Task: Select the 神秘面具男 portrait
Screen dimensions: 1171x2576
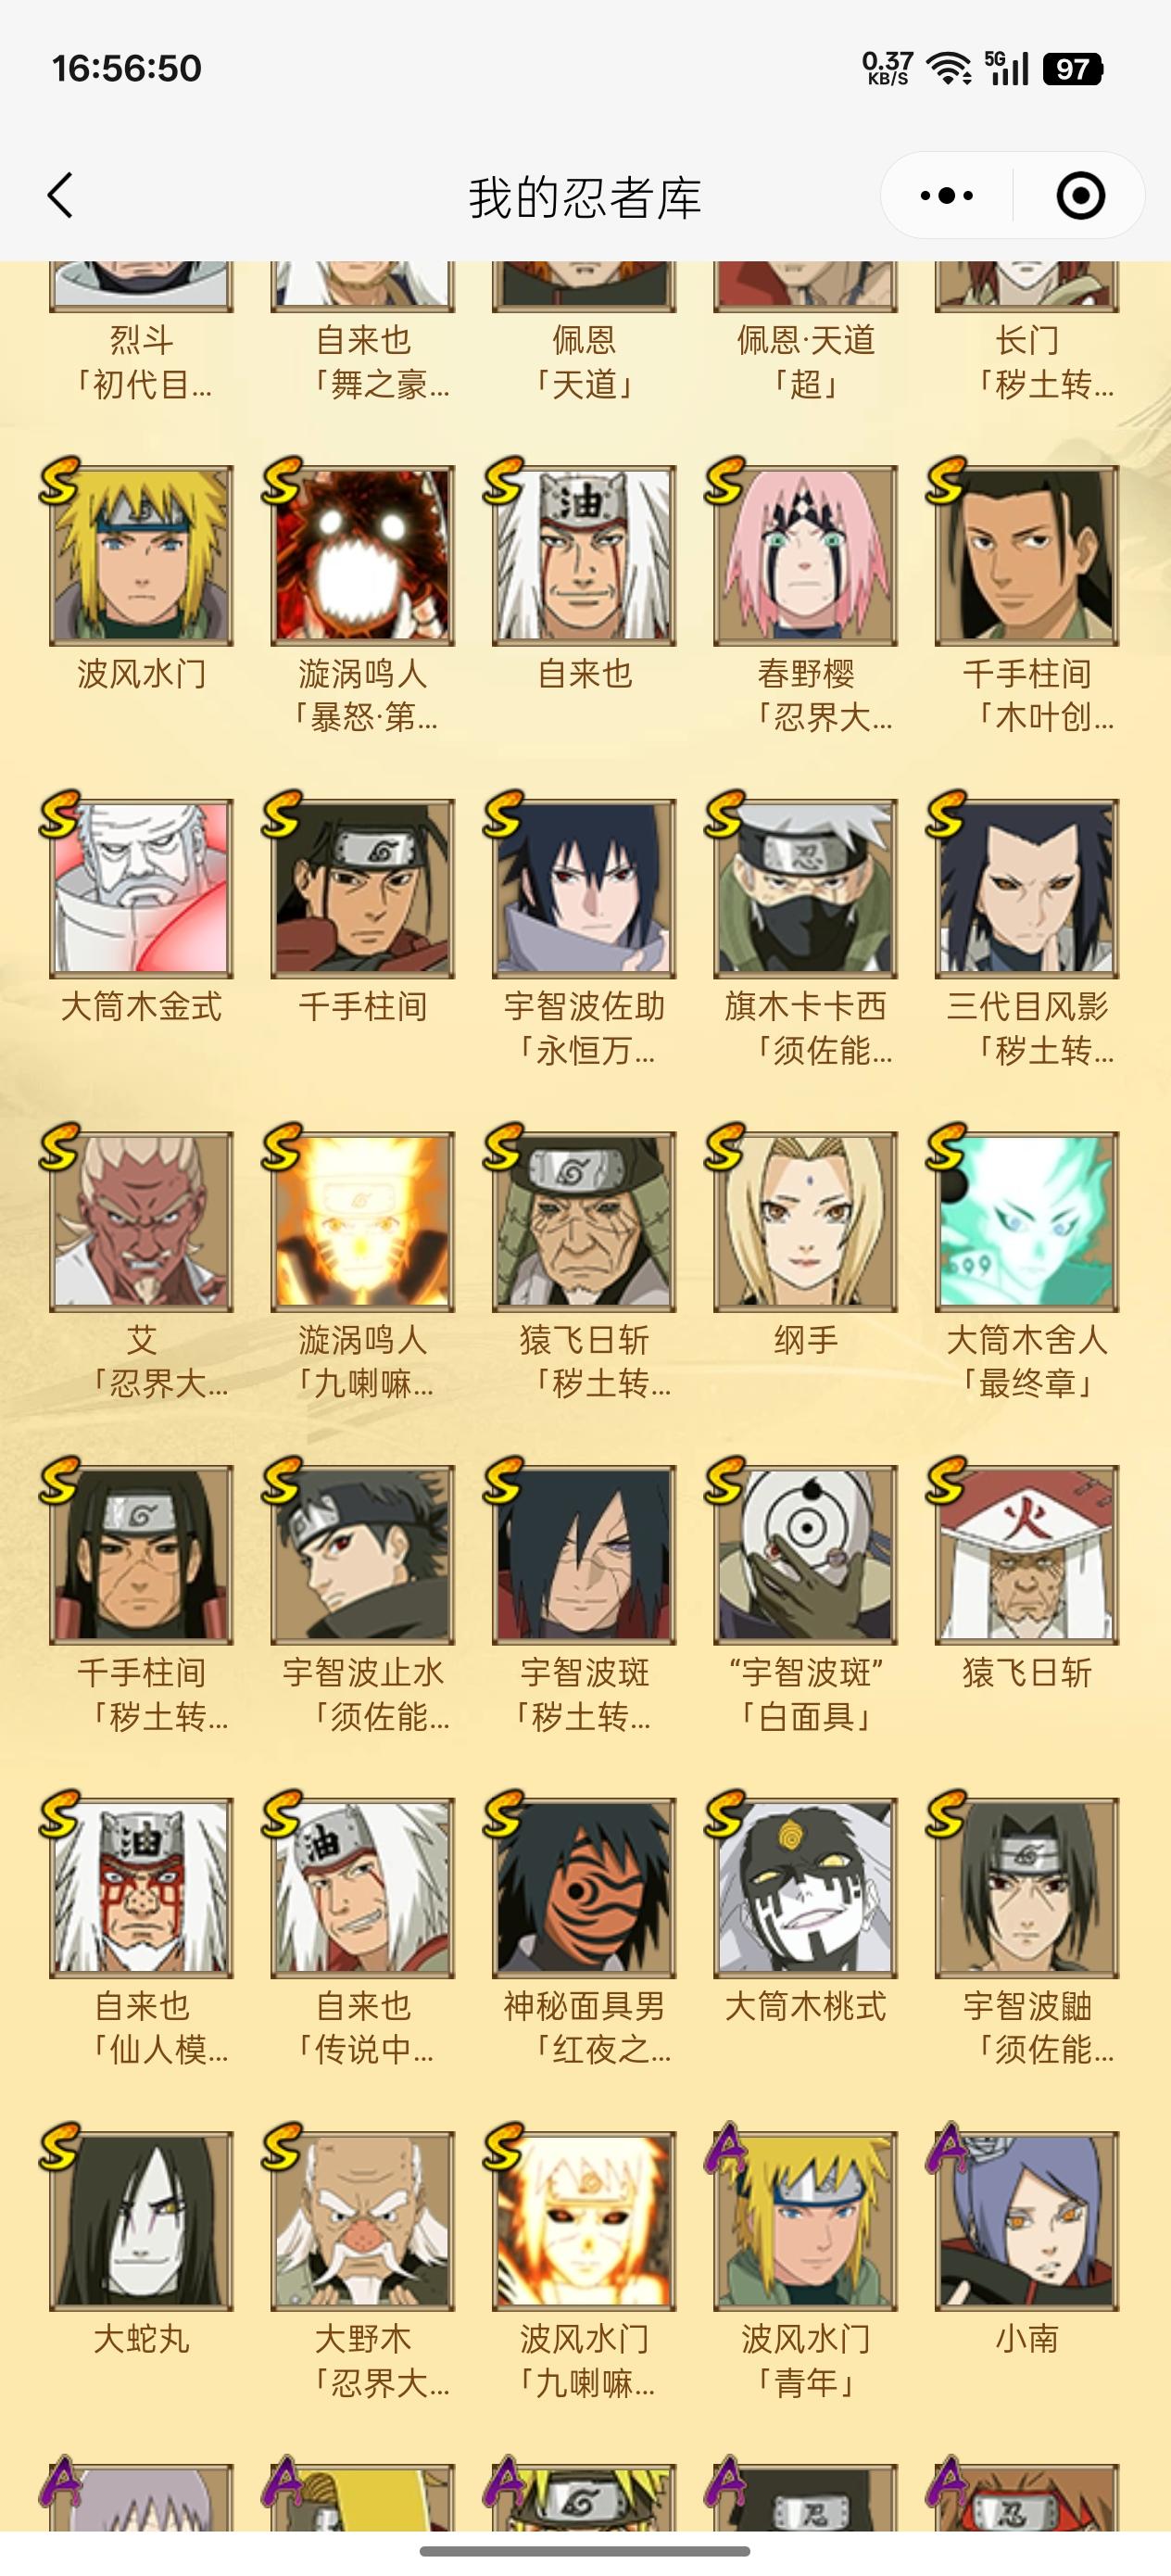Action: coord(584,1887)
